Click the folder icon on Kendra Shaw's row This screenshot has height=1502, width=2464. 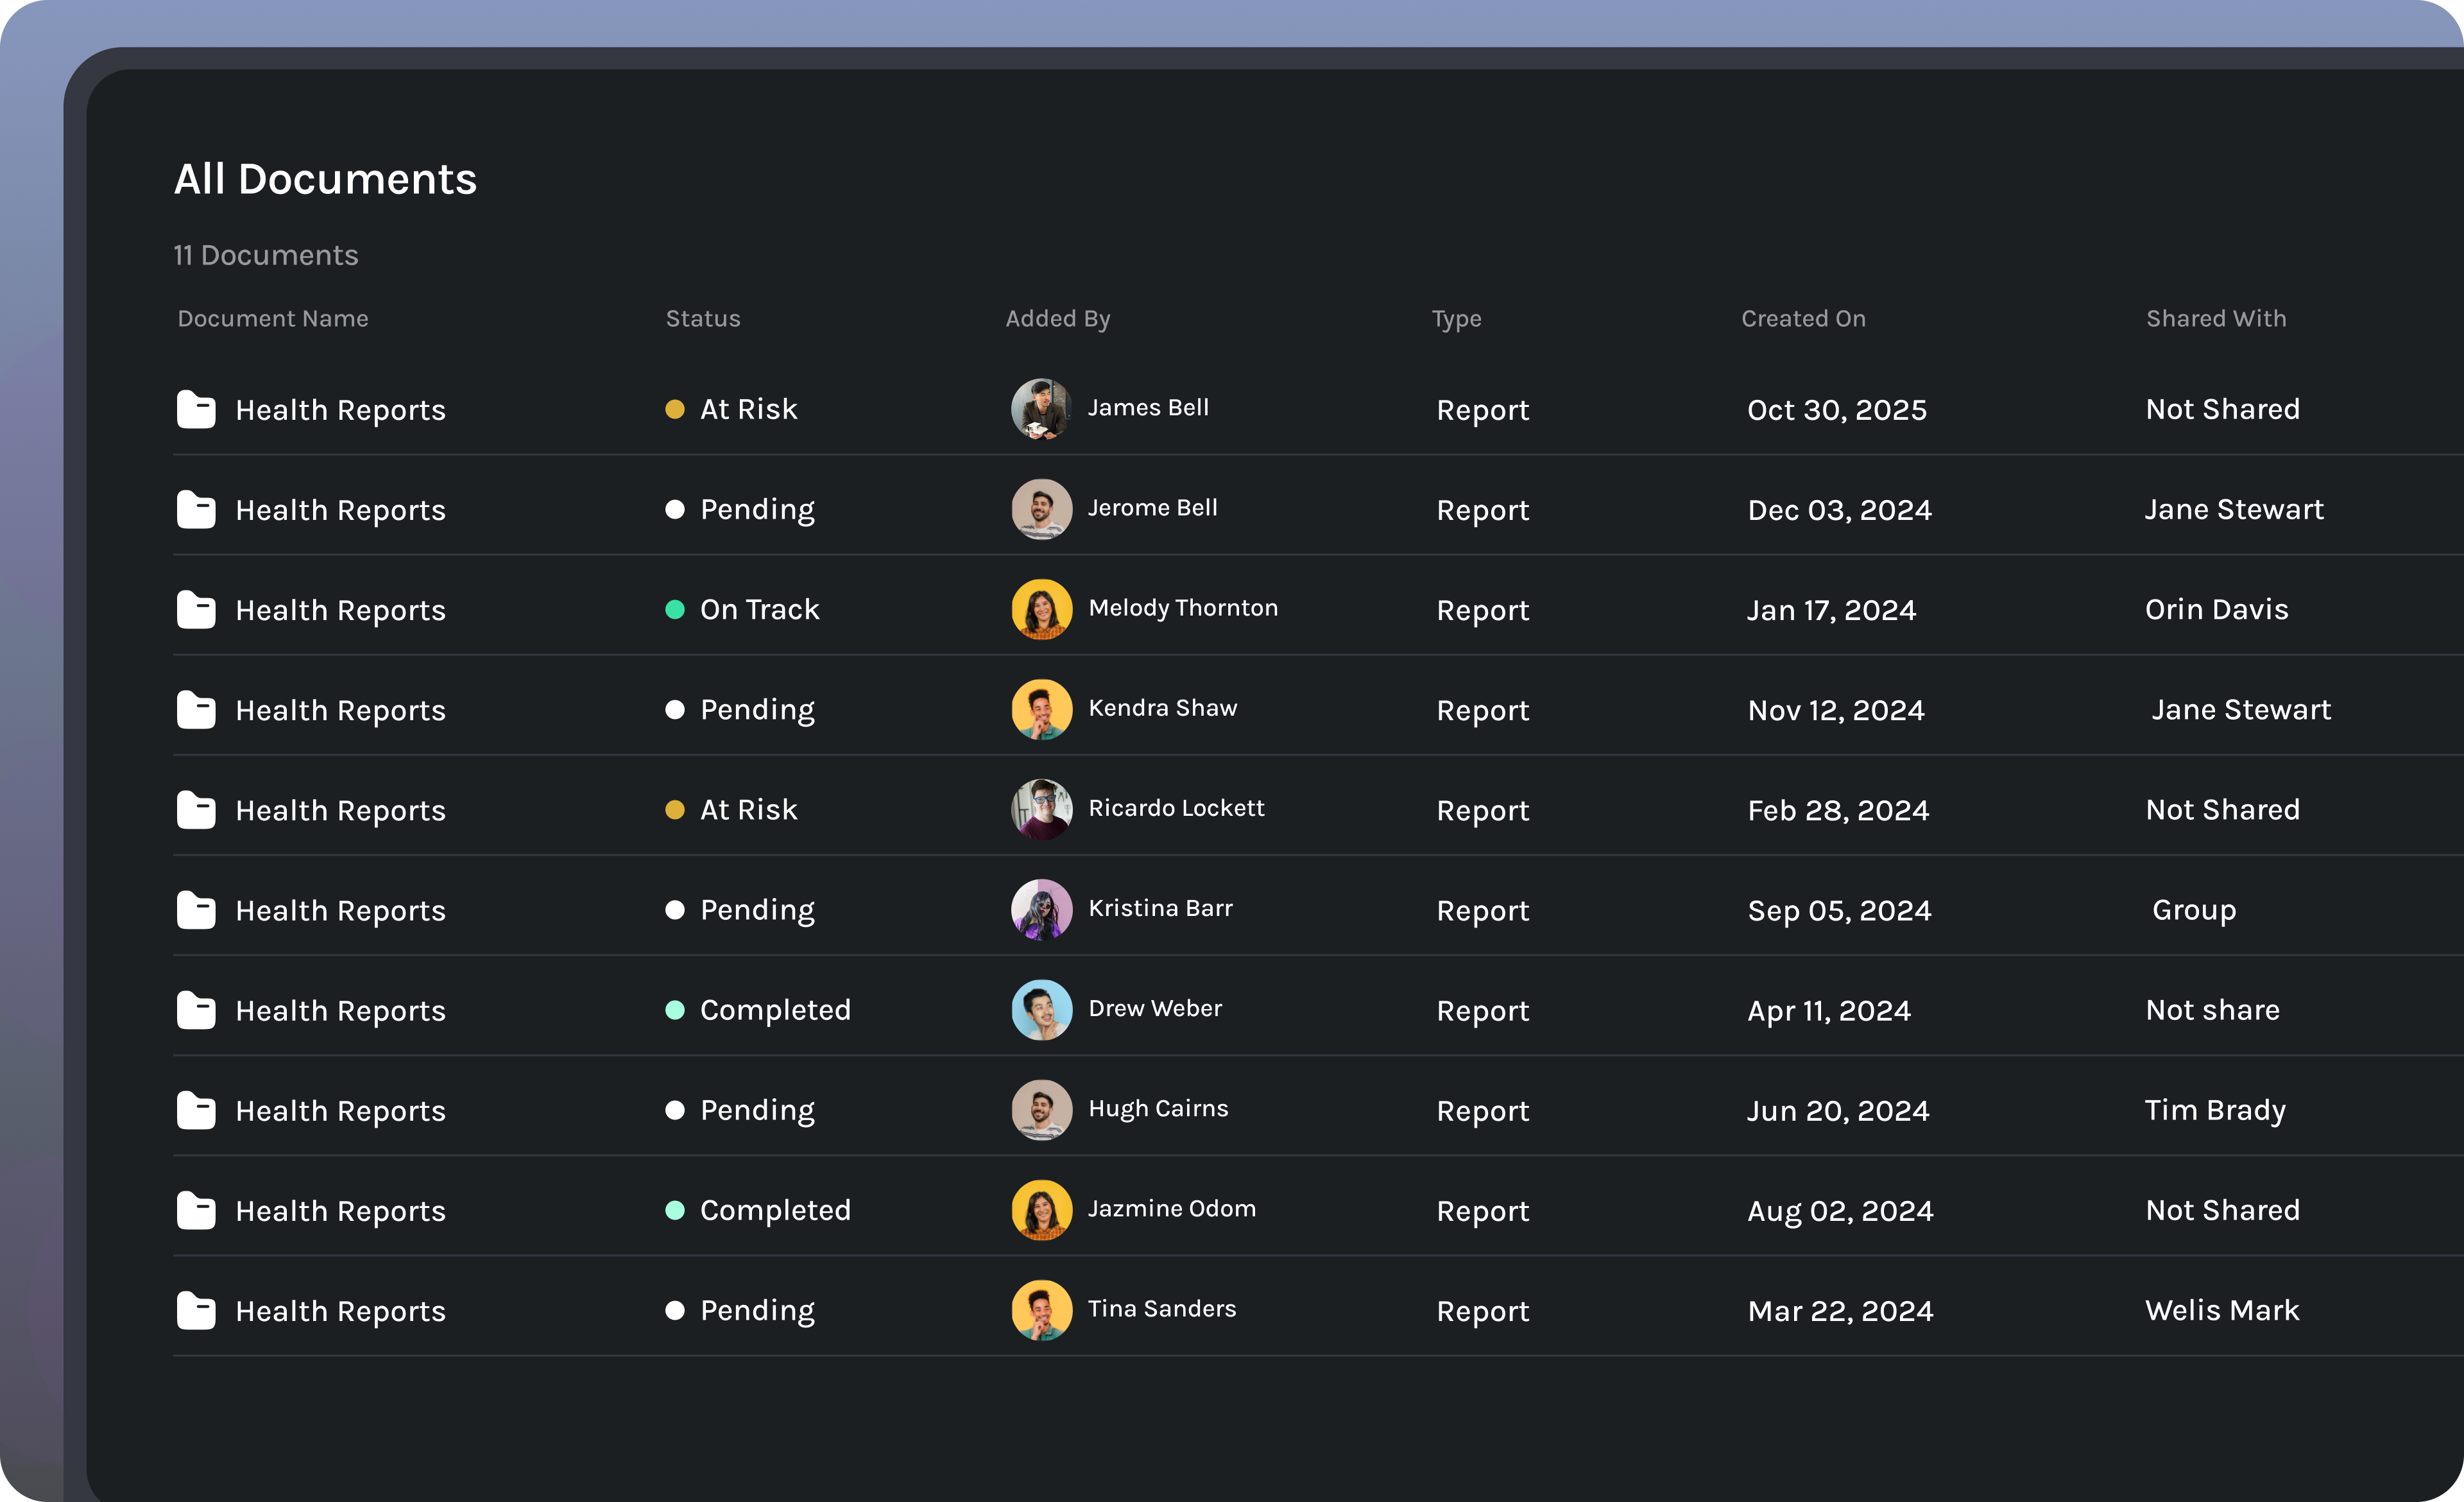[x=196, y=710]
